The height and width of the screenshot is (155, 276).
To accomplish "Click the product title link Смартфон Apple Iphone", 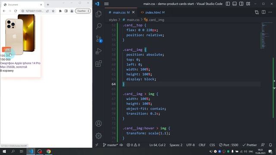I will (20, 65).
